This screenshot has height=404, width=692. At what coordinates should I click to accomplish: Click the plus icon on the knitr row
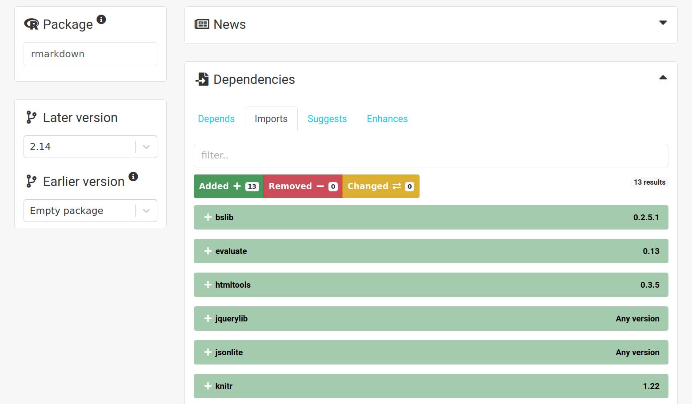coord(208,386)
